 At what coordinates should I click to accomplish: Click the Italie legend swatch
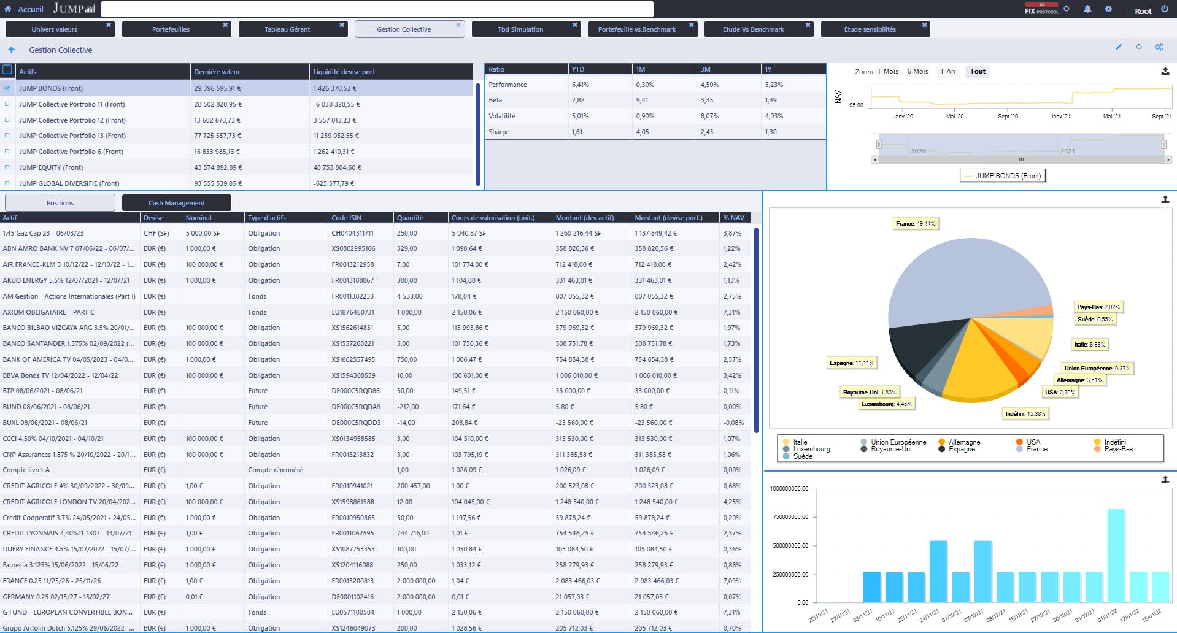point(786,442)
